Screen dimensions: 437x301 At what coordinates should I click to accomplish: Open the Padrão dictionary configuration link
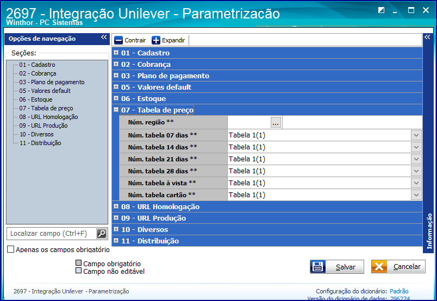coord(399,291)
